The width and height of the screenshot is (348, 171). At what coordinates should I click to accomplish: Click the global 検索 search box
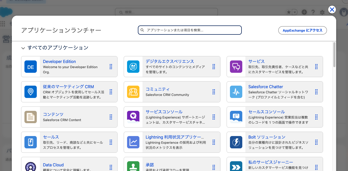coord(166,12)
